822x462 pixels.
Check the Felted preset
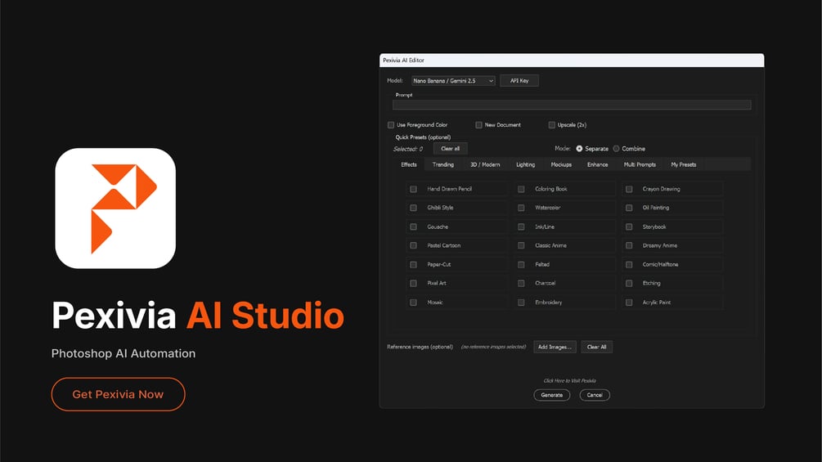(521, 264)
